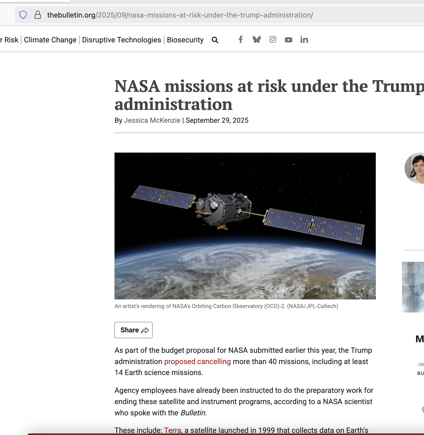Open author Jessica McKenzie's page

[x=152, y=120]
